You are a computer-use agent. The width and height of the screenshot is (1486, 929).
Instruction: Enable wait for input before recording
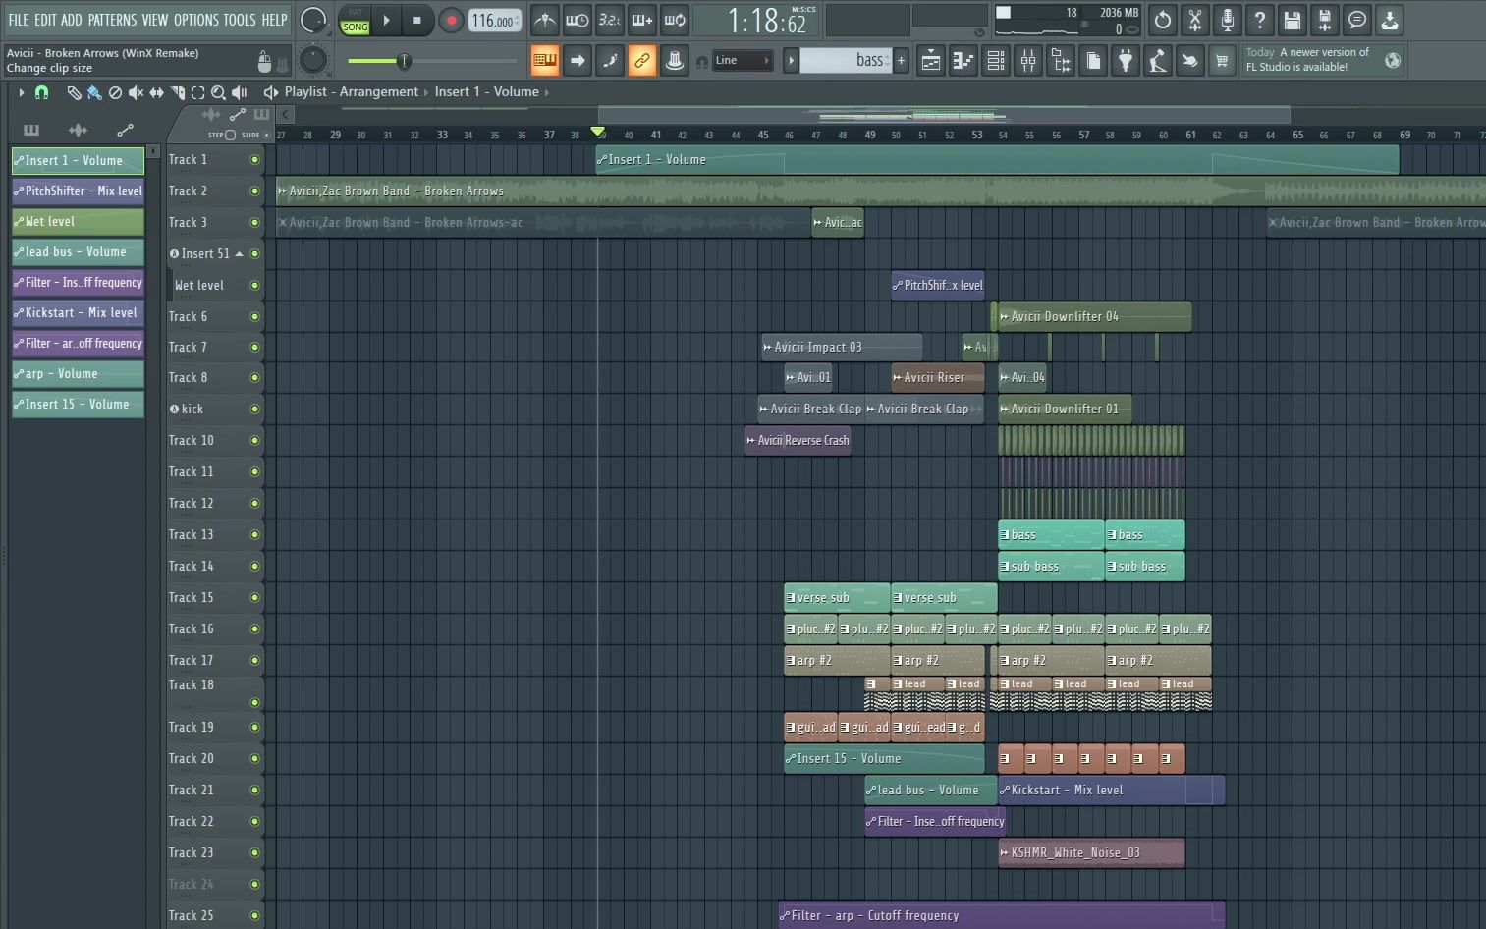pyautogui.click(x=578, y=20)
